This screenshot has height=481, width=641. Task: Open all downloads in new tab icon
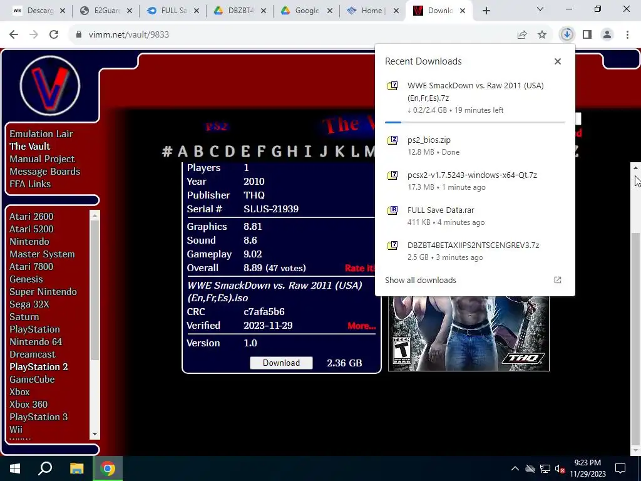tap(558, 280)
